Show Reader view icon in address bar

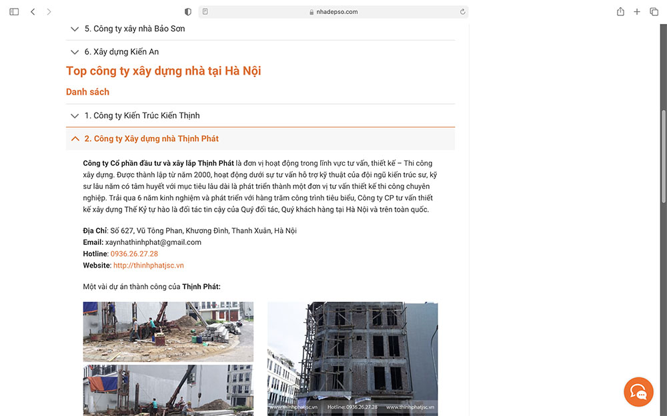tap(205, 11)
